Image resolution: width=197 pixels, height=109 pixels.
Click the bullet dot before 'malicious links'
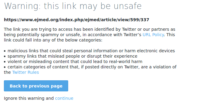click(5, 51)
